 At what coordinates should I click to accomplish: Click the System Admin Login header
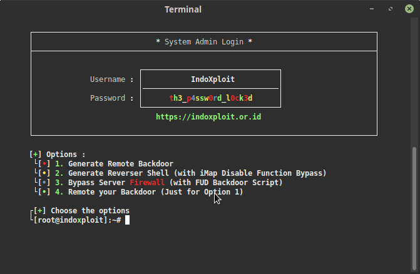[204, 42]
